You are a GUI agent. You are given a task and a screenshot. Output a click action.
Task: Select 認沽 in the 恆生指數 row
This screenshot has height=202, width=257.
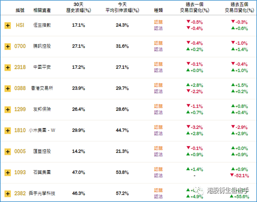point(159,29)
